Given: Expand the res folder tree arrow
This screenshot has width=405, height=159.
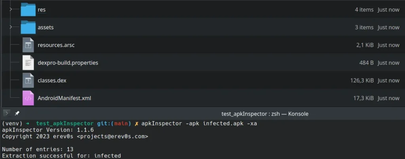Looking at the screenshot, I should coord(11,9).
